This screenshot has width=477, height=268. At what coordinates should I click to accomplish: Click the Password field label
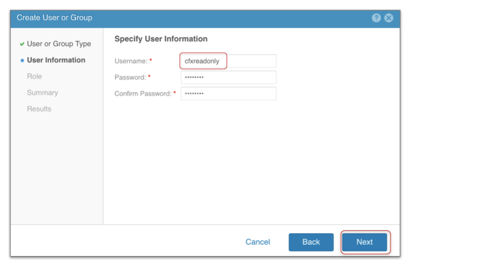(130, 77)
